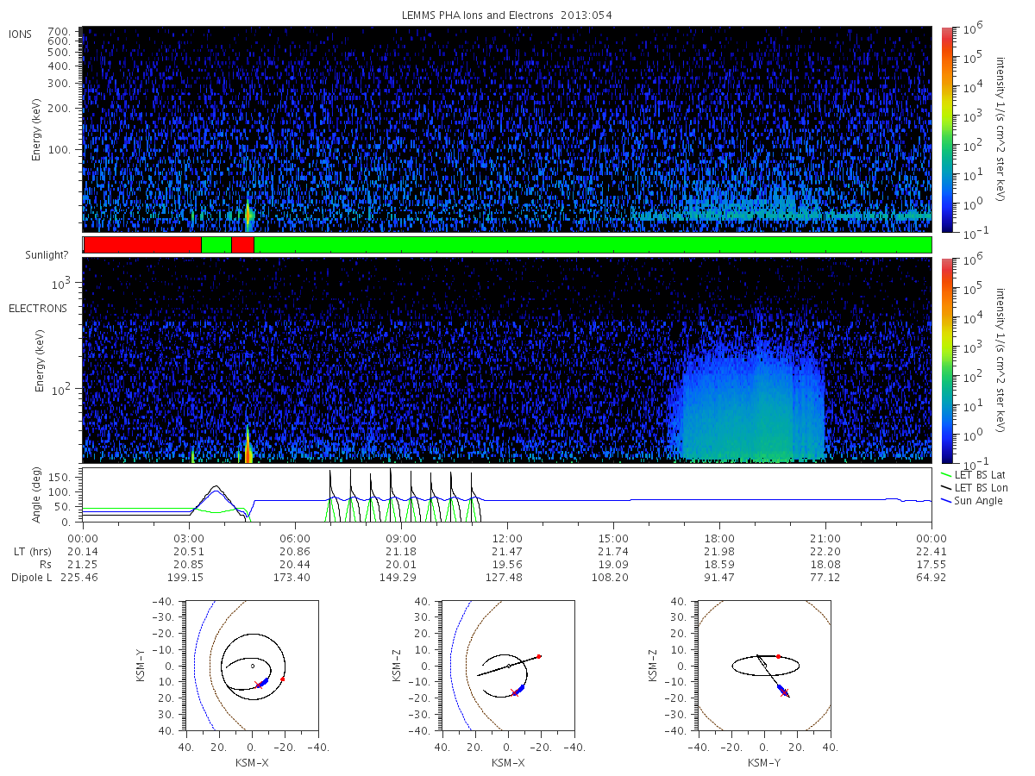This screenshot has width=1035, height=776.
Task: Click the Sun Angle blue legend line
Action: coord(947,501)
